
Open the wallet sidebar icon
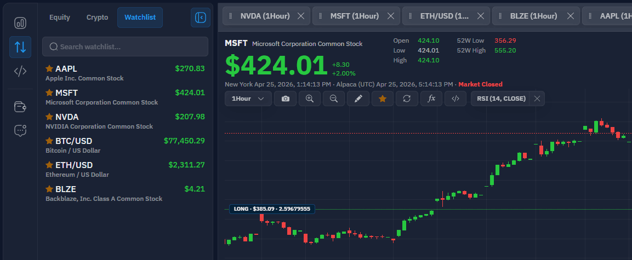coord(20,107)
